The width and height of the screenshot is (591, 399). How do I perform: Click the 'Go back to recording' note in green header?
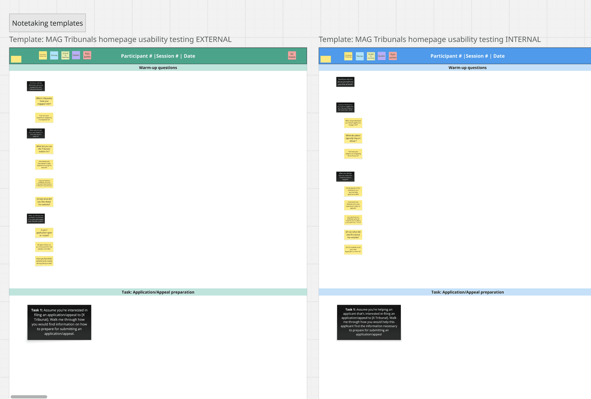(65, 55)
